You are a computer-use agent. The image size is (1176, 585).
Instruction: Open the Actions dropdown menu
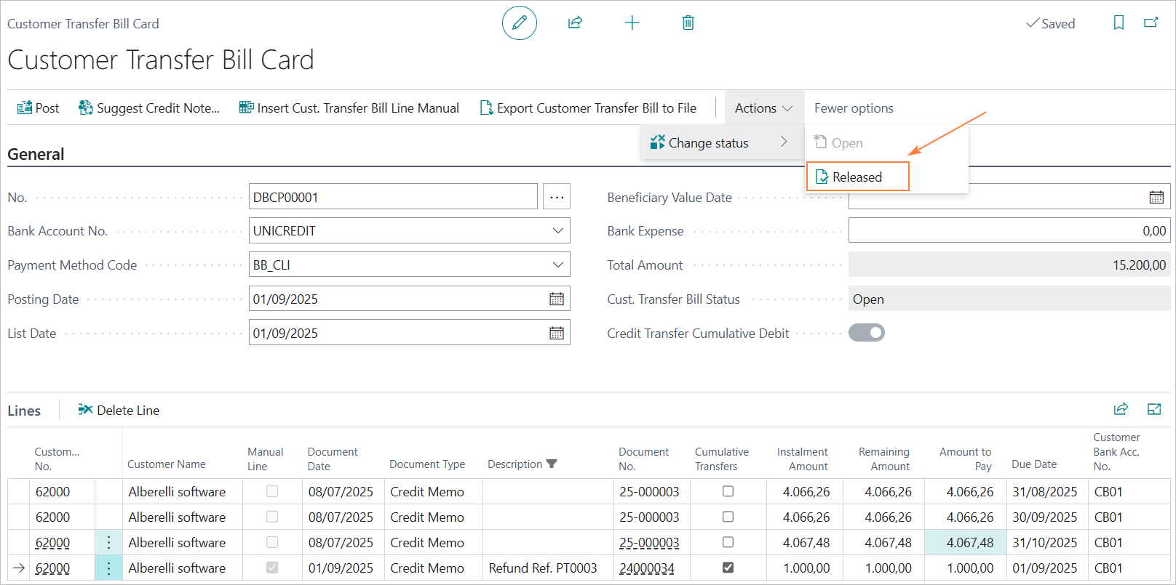click(x=763, y=108)
